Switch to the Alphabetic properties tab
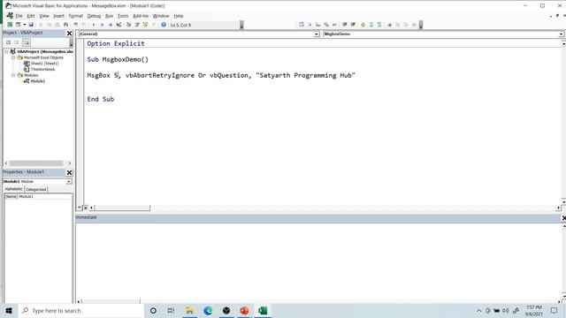Viewport: 566px width, 318px height. (14, 189)
